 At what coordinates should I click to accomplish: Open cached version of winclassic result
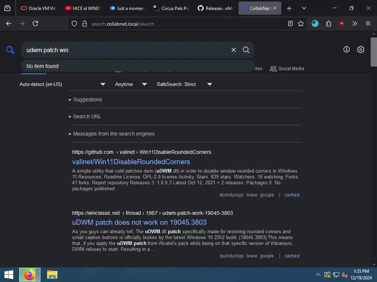point(292,256)
